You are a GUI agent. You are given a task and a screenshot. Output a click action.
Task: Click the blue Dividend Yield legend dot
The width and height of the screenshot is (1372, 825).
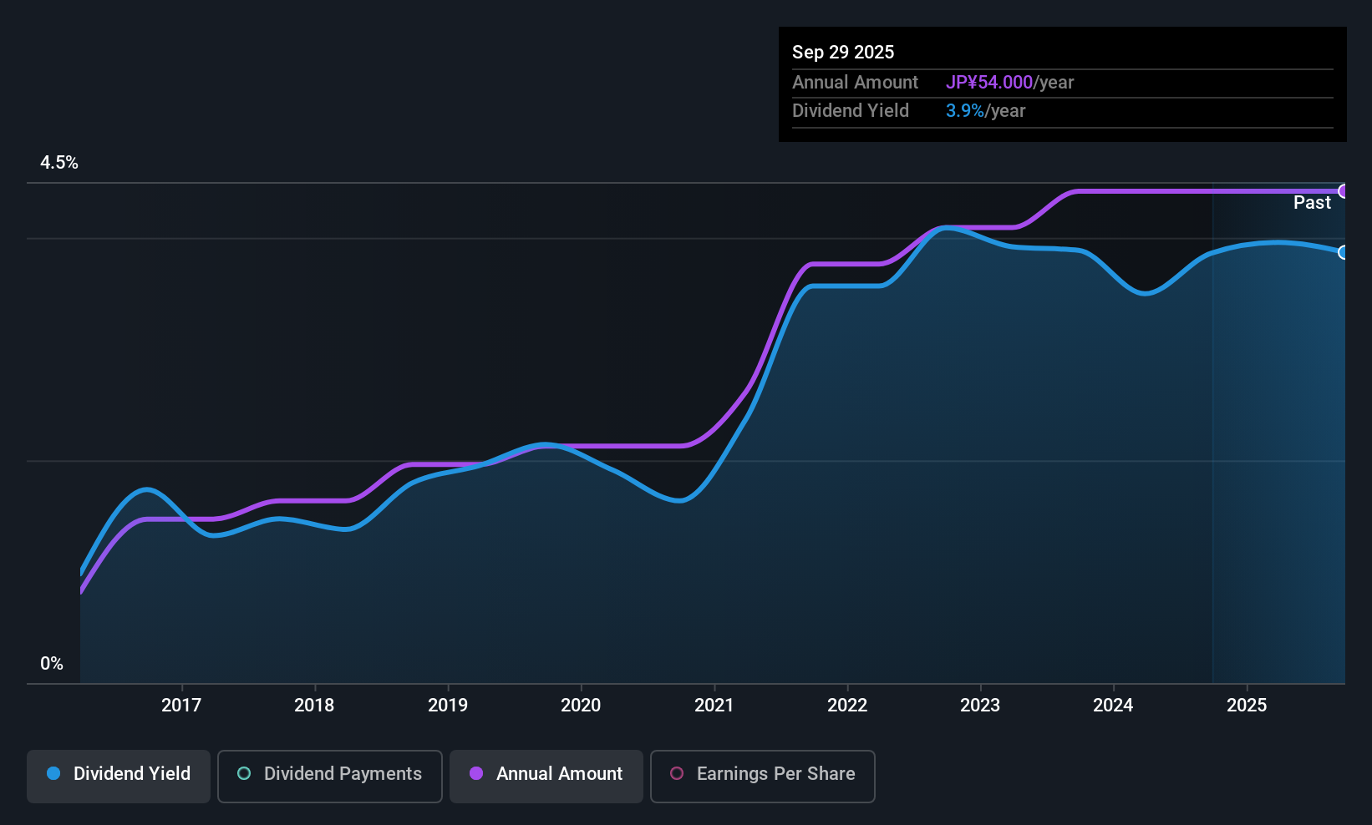[53, 773]
